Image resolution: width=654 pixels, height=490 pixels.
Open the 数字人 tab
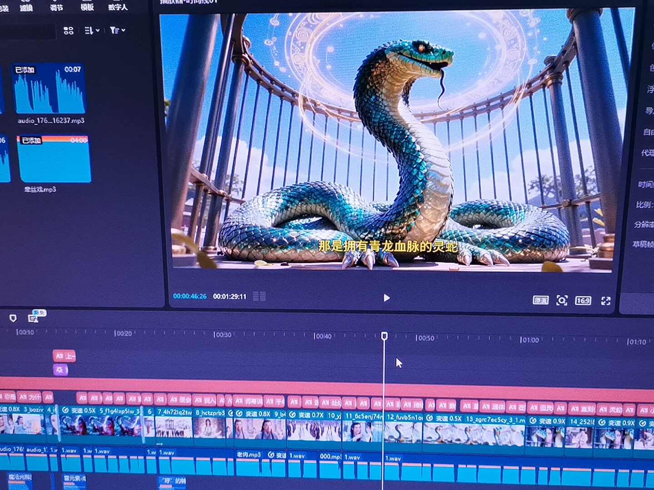pyautogui.click(x=118, y=7)
